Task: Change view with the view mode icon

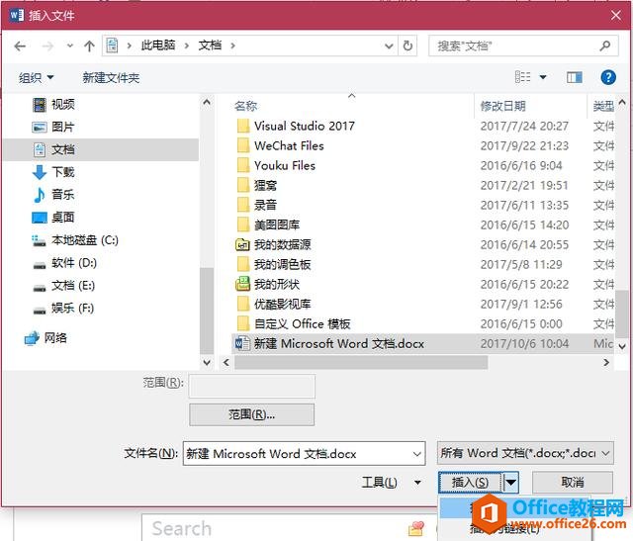Action: pos(523,77)
